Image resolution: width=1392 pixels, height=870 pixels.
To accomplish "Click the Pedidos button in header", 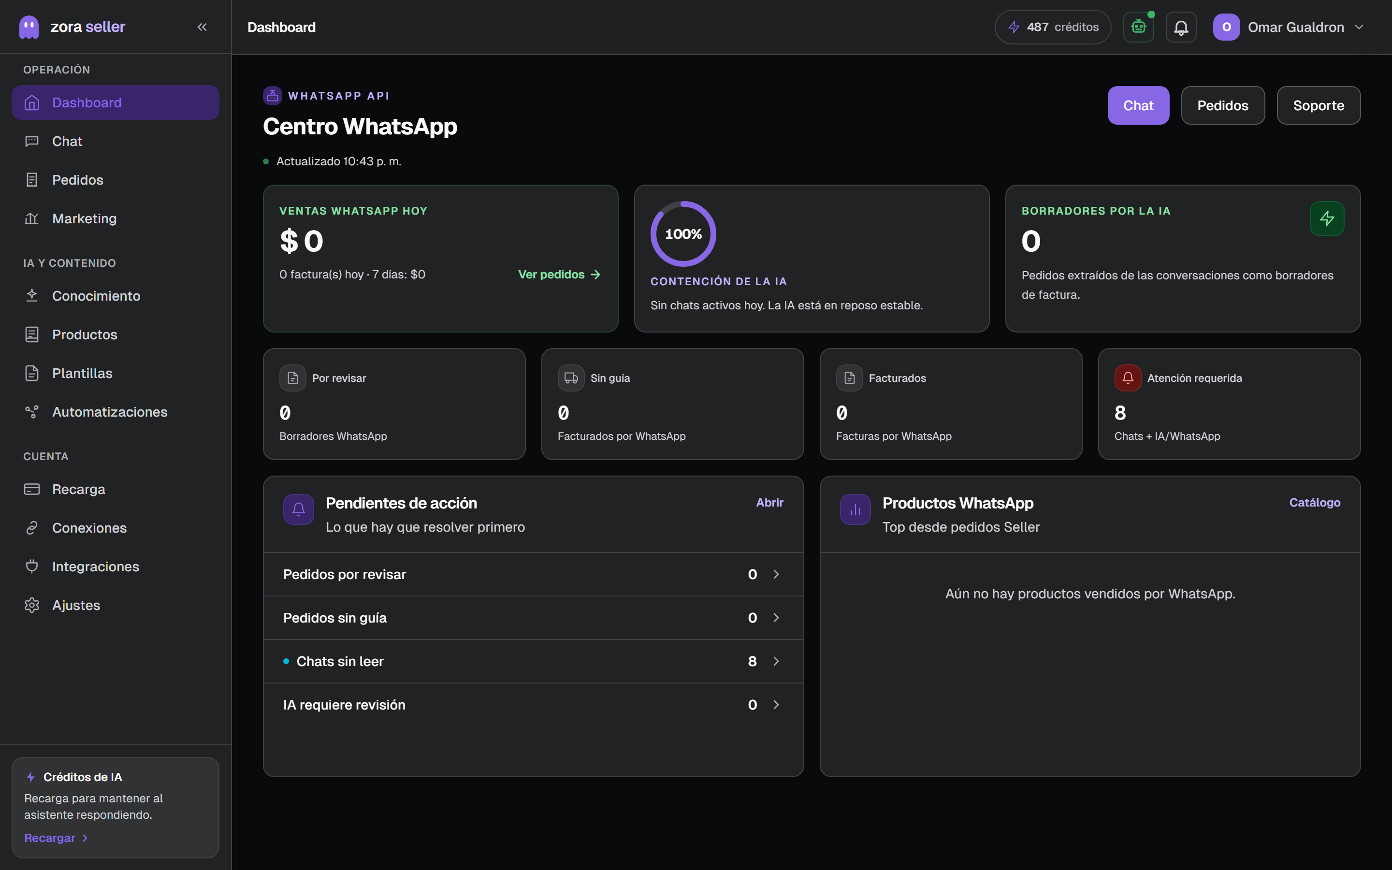I will 1223,105.
